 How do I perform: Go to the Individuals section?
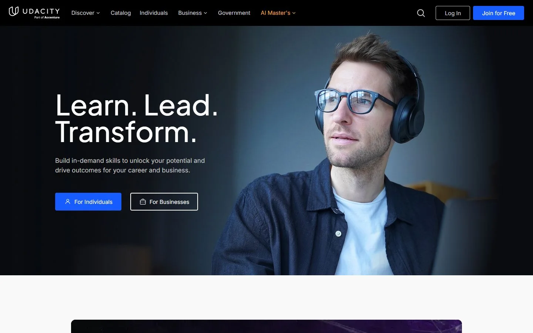pyautogui.click(x=154, y=13)
